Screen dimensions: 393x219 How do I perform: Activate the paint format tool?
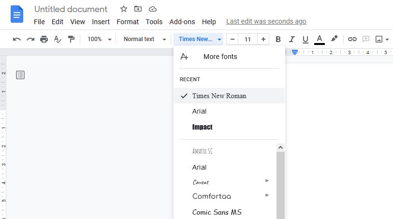71,39
